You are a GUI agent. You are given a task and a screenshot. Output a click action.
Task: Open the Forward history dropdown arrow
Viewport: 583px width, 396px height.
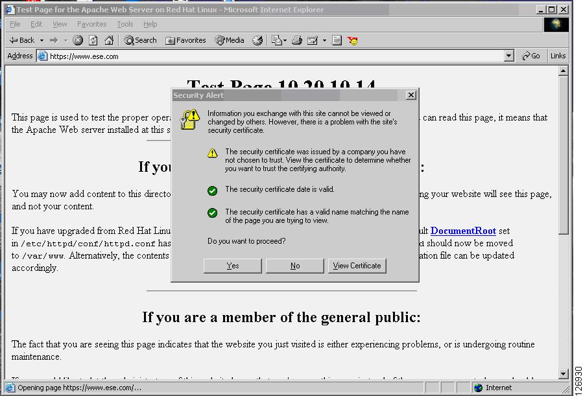click(x=65, y=40)
